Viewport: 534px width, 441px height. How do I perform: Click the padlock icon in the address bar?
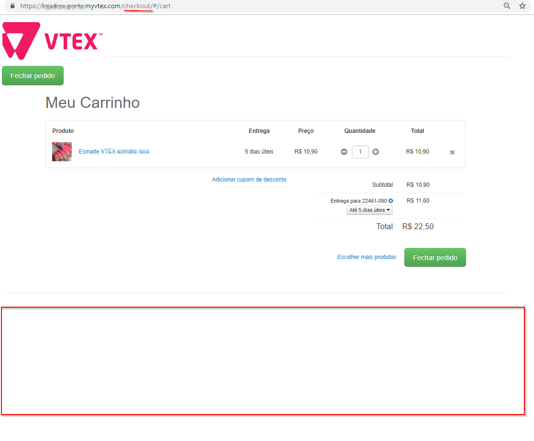(12, 6)
